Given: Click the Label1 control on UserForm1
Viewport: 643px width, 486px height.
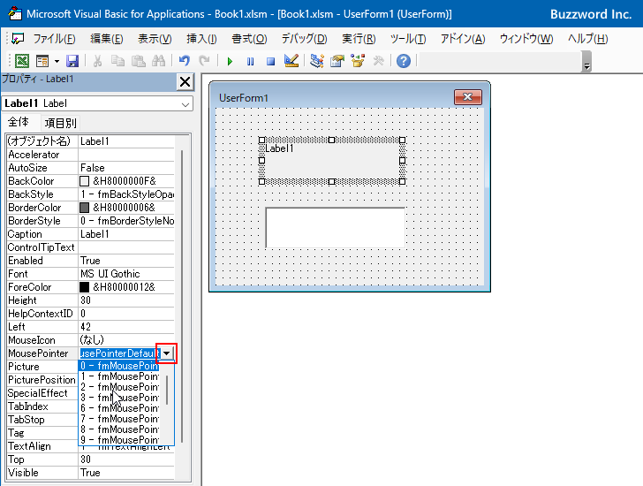Looking at the screenshot, I should 332,161.
